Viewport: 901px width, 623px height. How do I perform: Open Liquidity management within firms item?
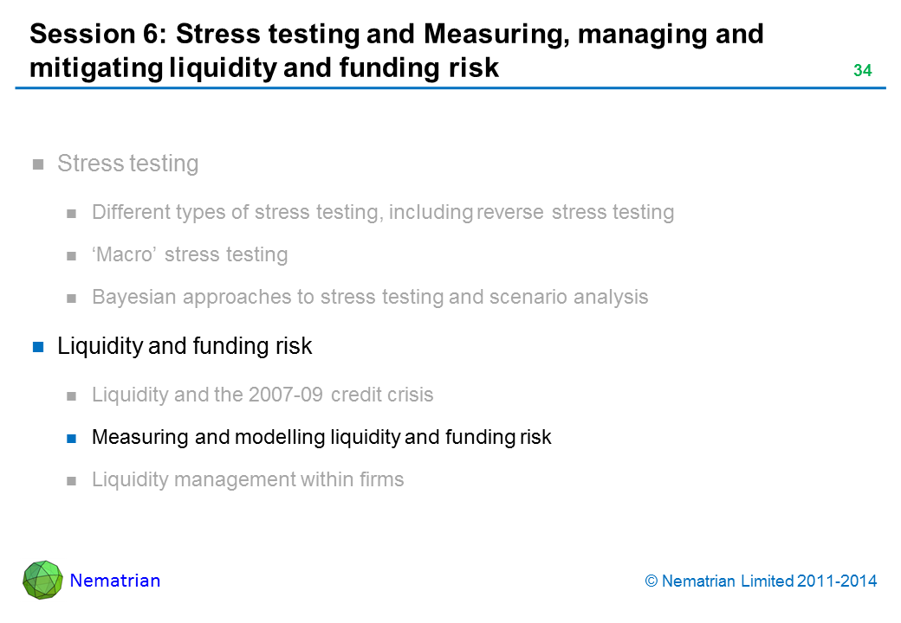coord(247,479)
